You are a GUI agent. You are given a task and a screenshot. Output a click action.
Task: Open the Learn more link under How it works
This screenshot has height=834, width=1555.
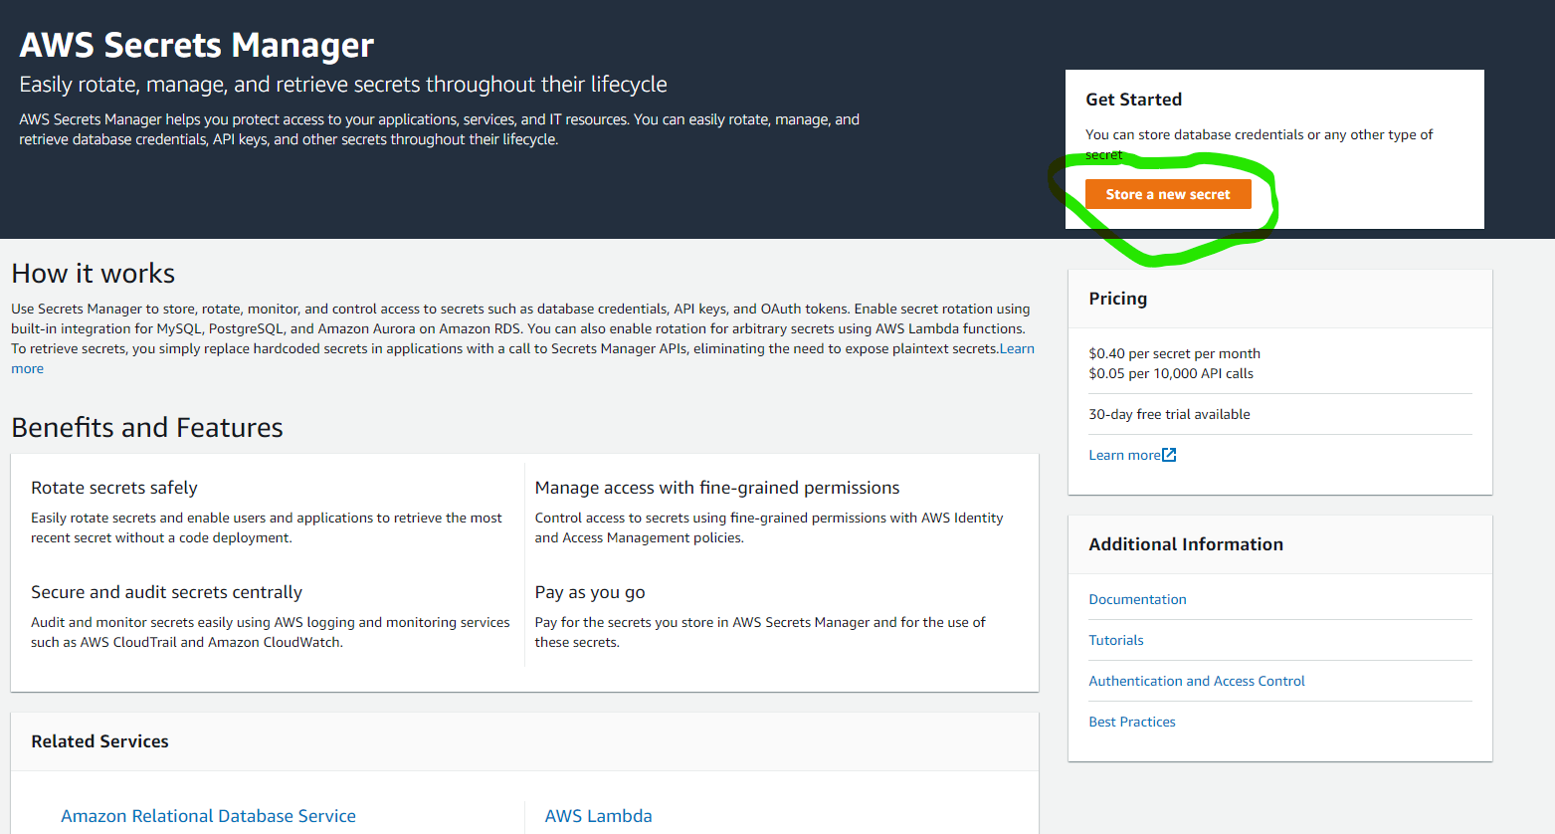1017,348
